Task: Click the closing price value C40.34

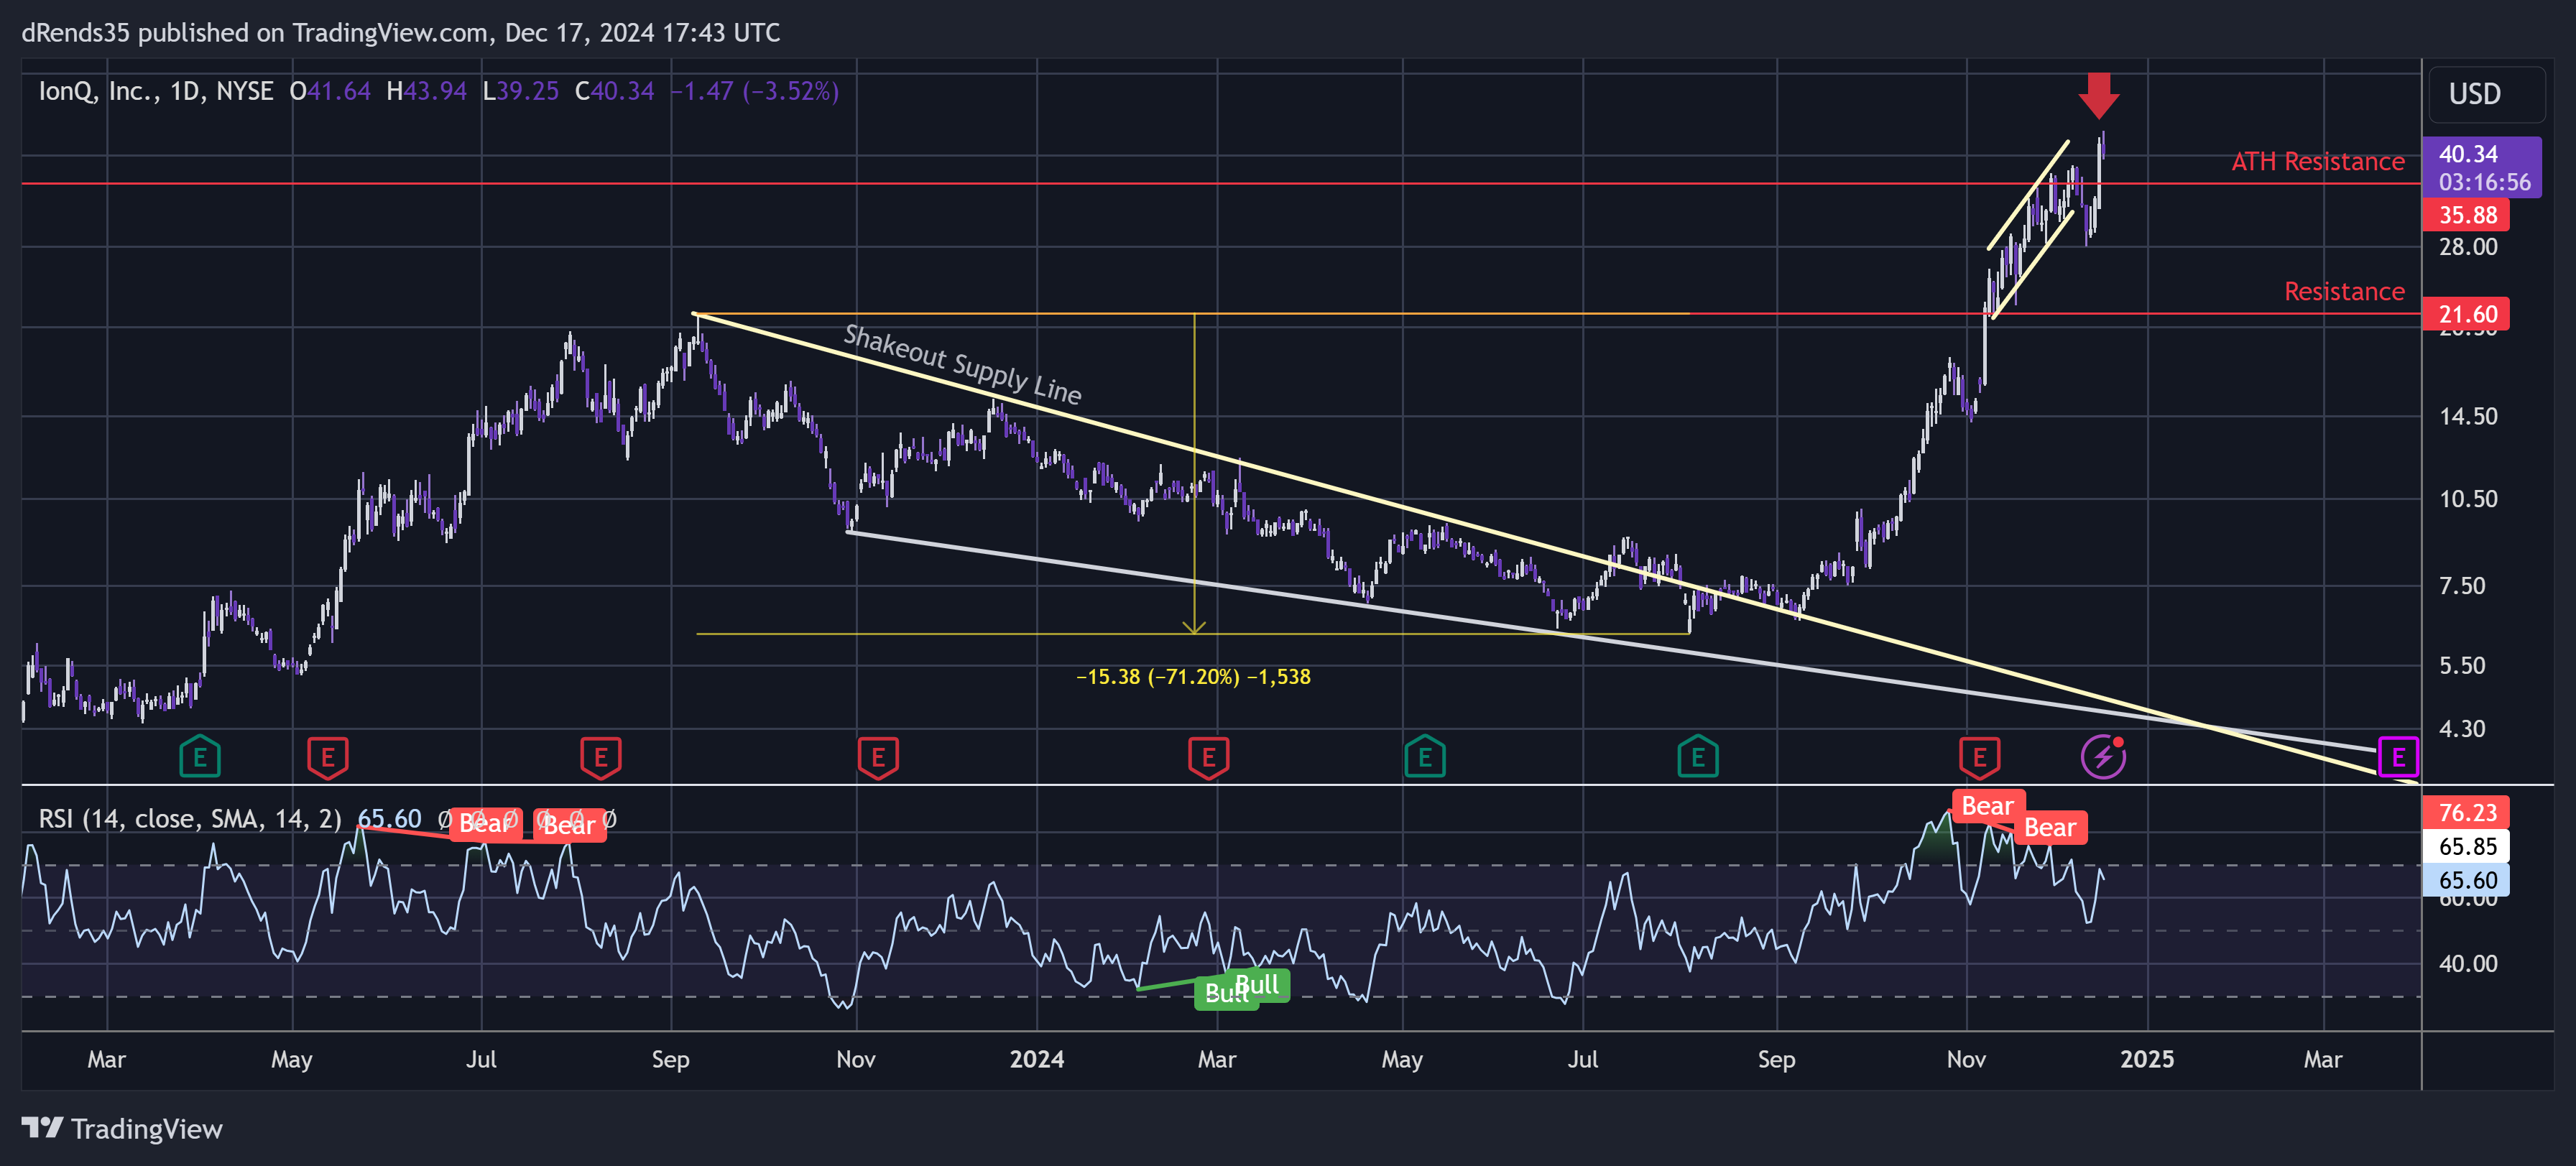Action: point(614,91)
